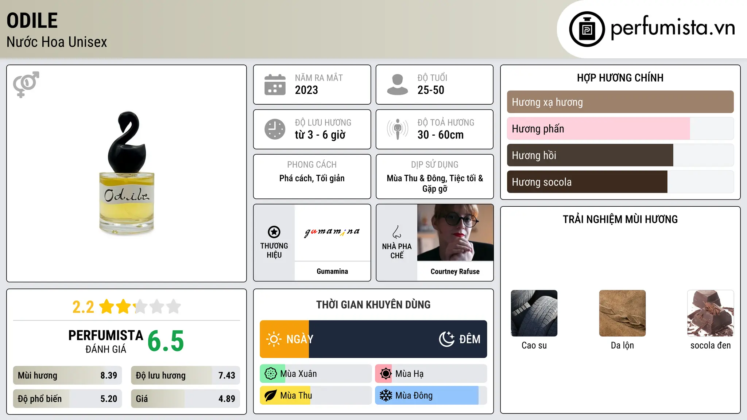This screenshot has height=420, width=747.
Task: Click the Độ phổ biến 5.20 score bar
Action: [x=67, y=399]
